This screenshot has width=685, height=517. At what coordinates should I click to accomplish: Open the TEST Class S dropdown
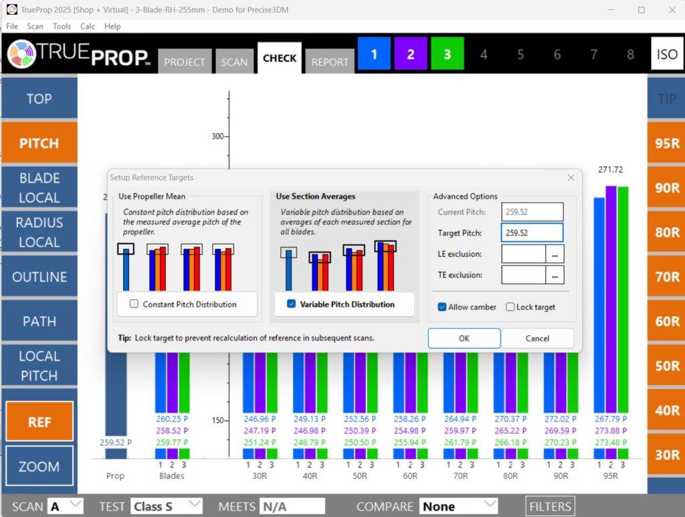coord(167,506)
